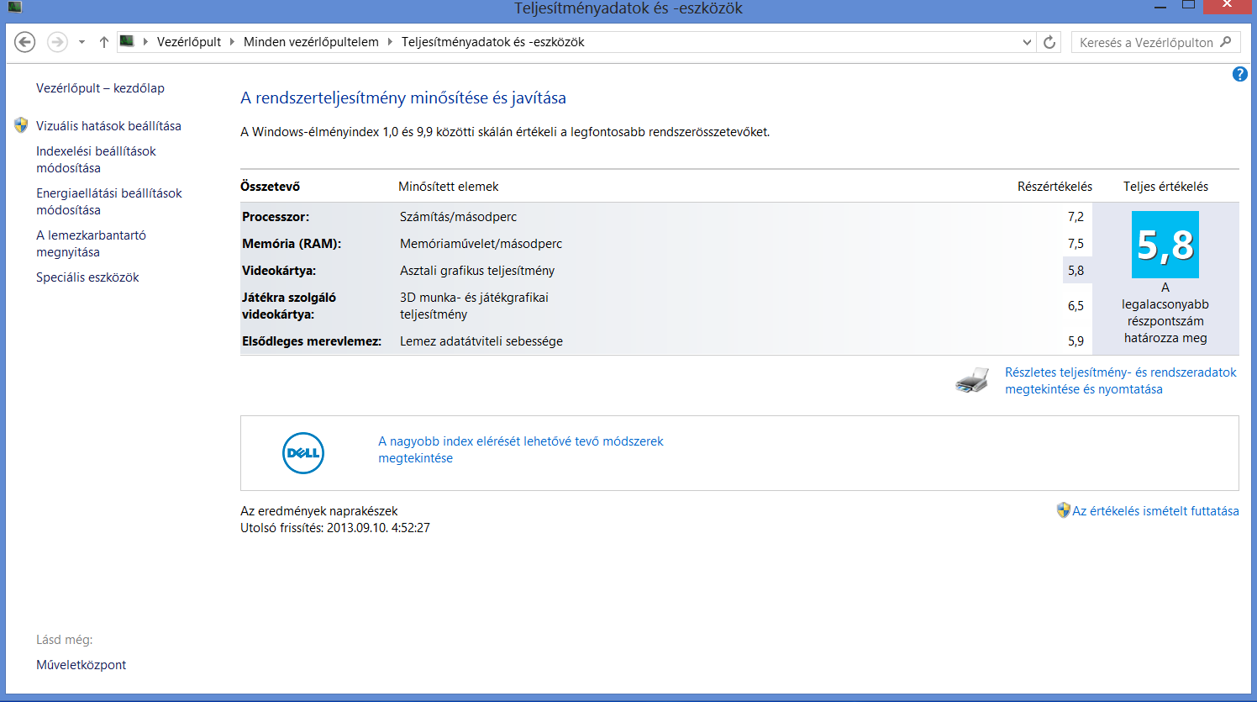Click the back navigation arrow

coord(25,42)
